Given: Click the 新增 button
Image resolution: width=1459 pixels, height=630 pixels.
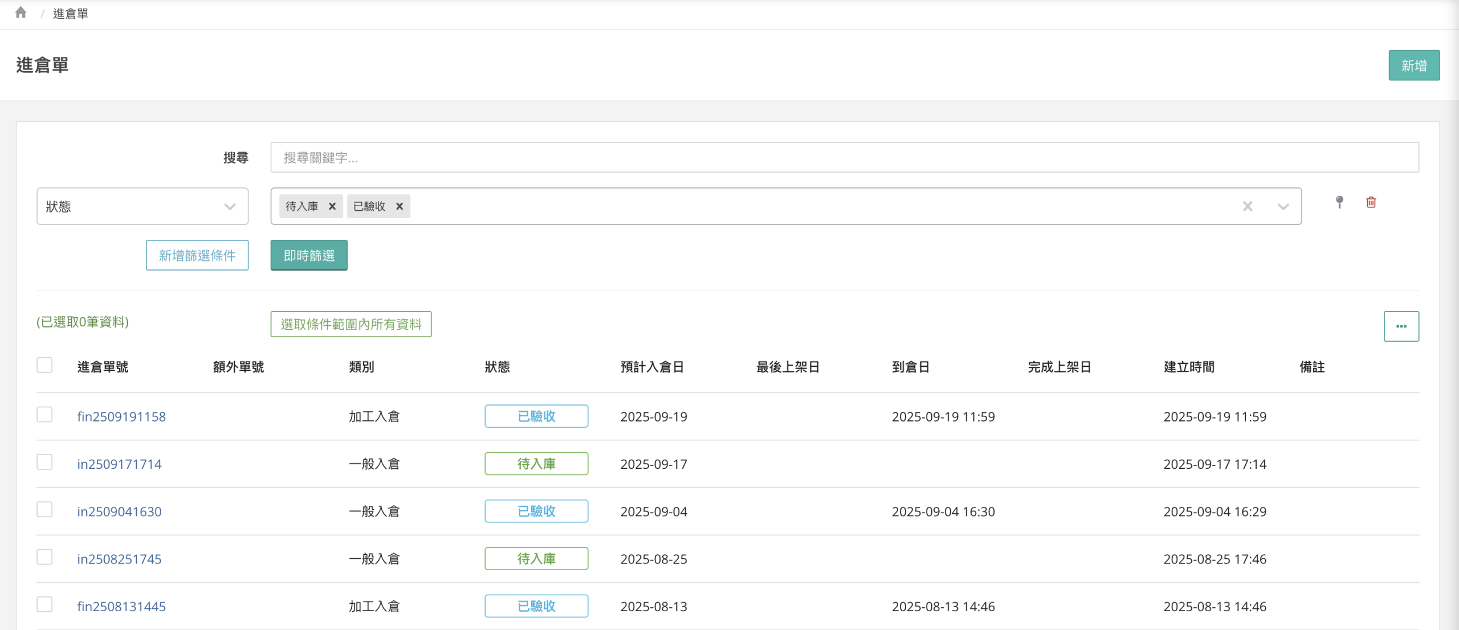Looking at the screenshot, I should pyautogui.click(x=1413, y=66).
